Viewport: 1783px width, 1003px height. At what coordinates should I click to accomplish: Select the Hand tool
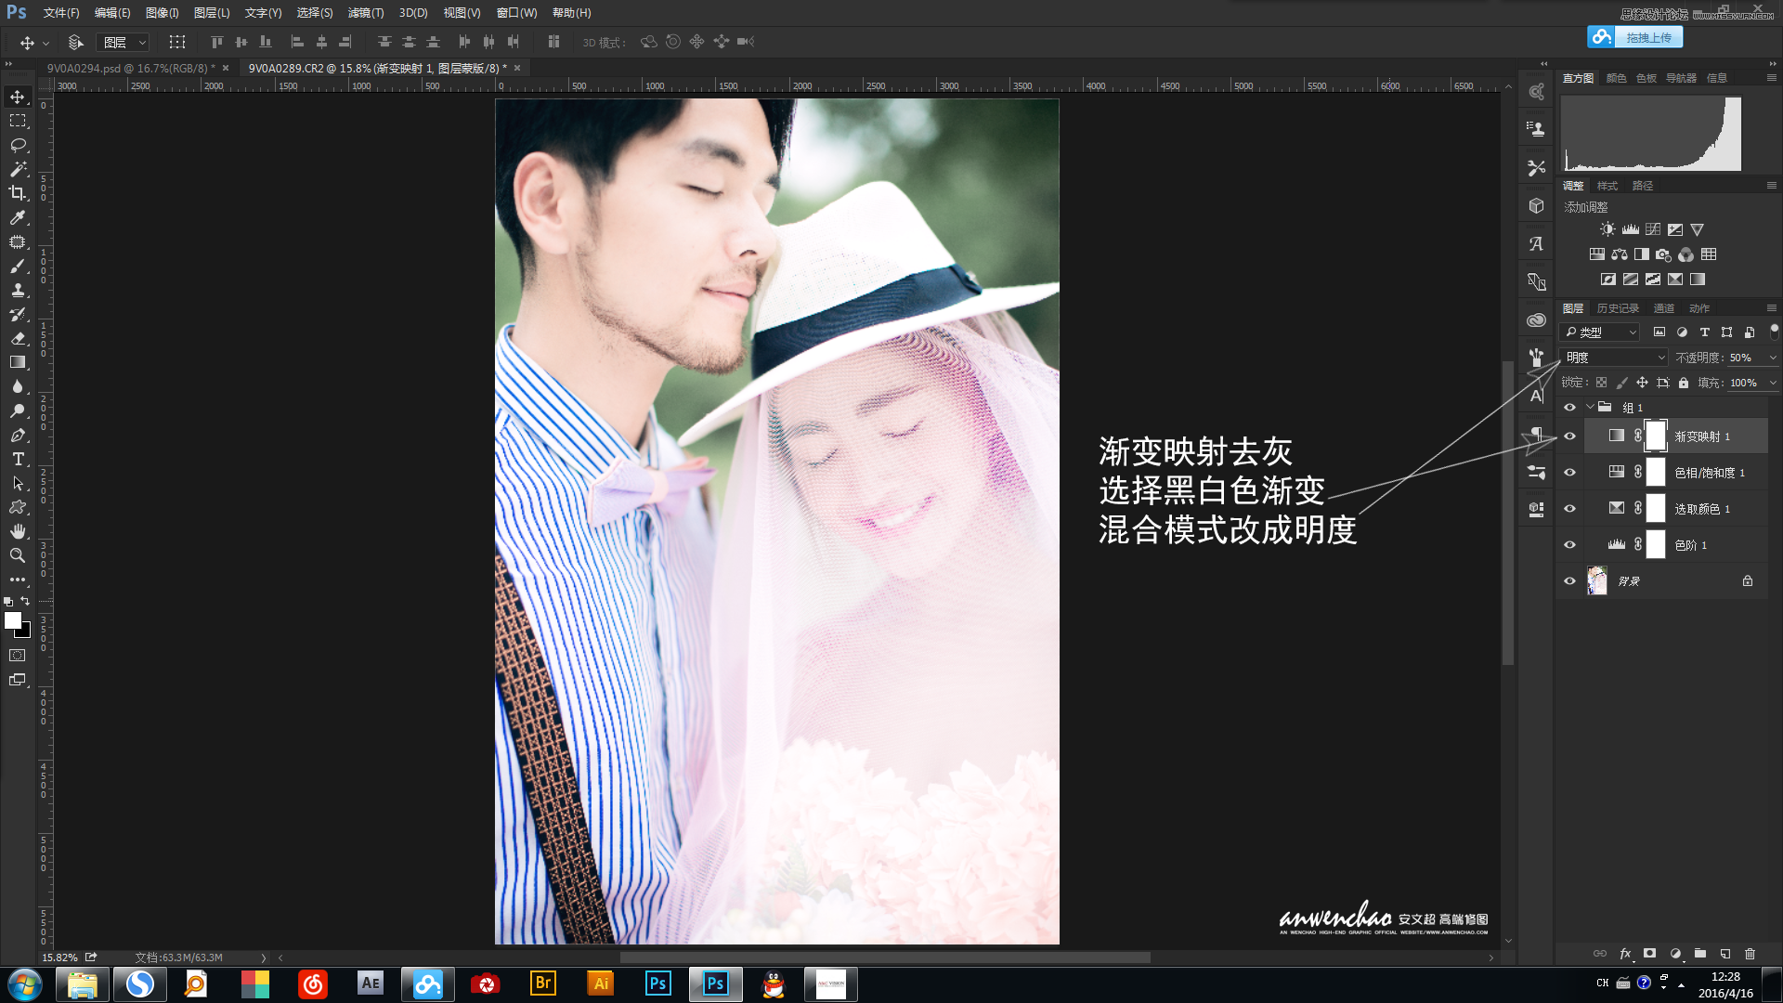pos(18,531)
